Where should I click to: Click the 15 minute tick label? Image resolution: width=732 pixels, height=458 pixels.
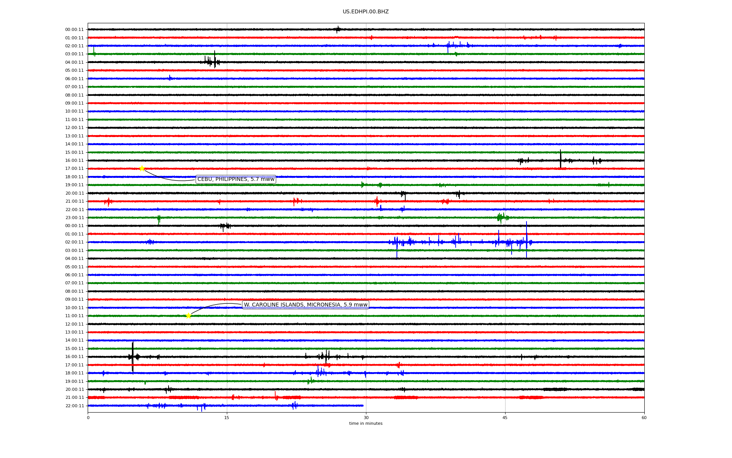(227, 418)
